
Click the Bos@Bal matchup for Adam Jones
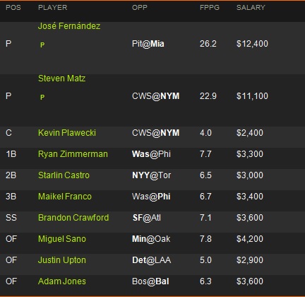point(150,281)
